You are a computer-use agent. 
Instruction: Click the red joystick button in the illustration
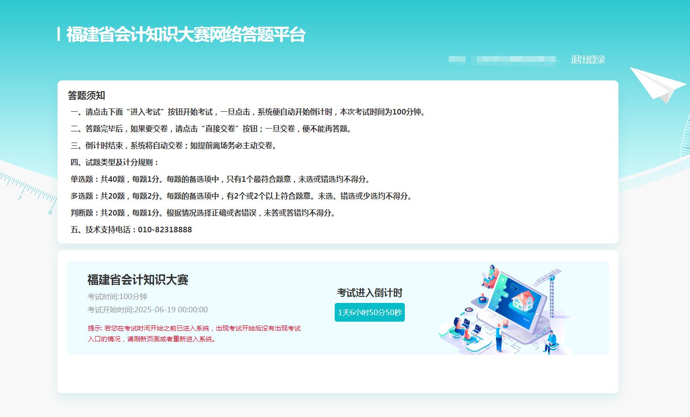[x=482, y=299]
